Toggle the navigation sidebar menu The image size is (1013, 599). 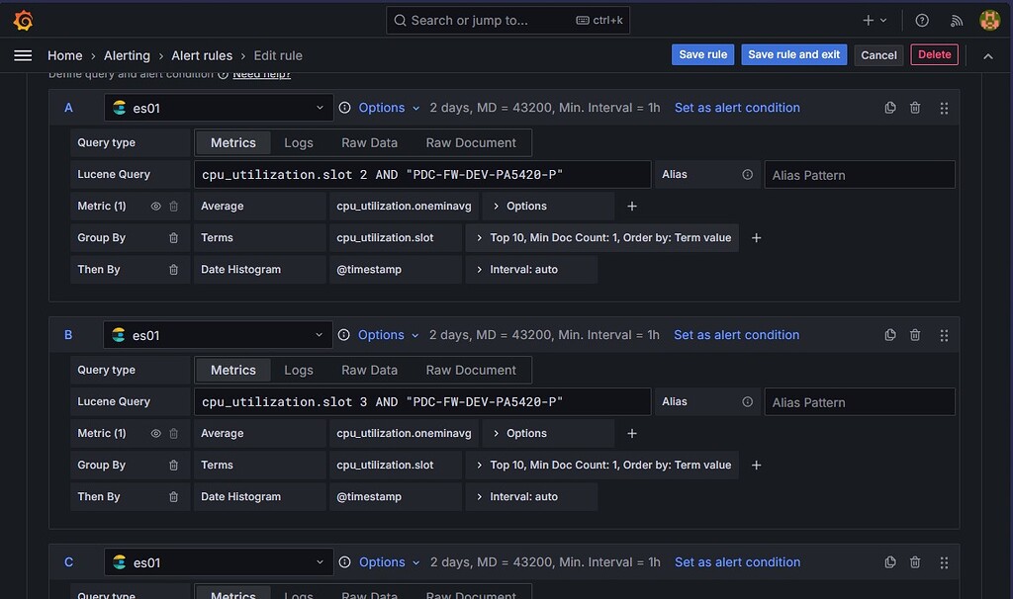(23, 55)
